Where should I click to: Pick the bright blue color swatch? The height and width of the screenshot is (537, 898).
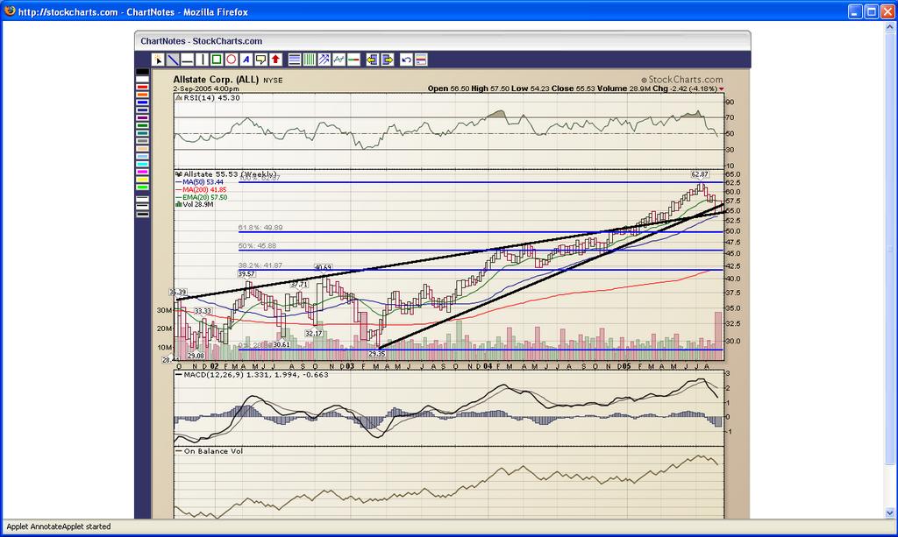point(143,102)
